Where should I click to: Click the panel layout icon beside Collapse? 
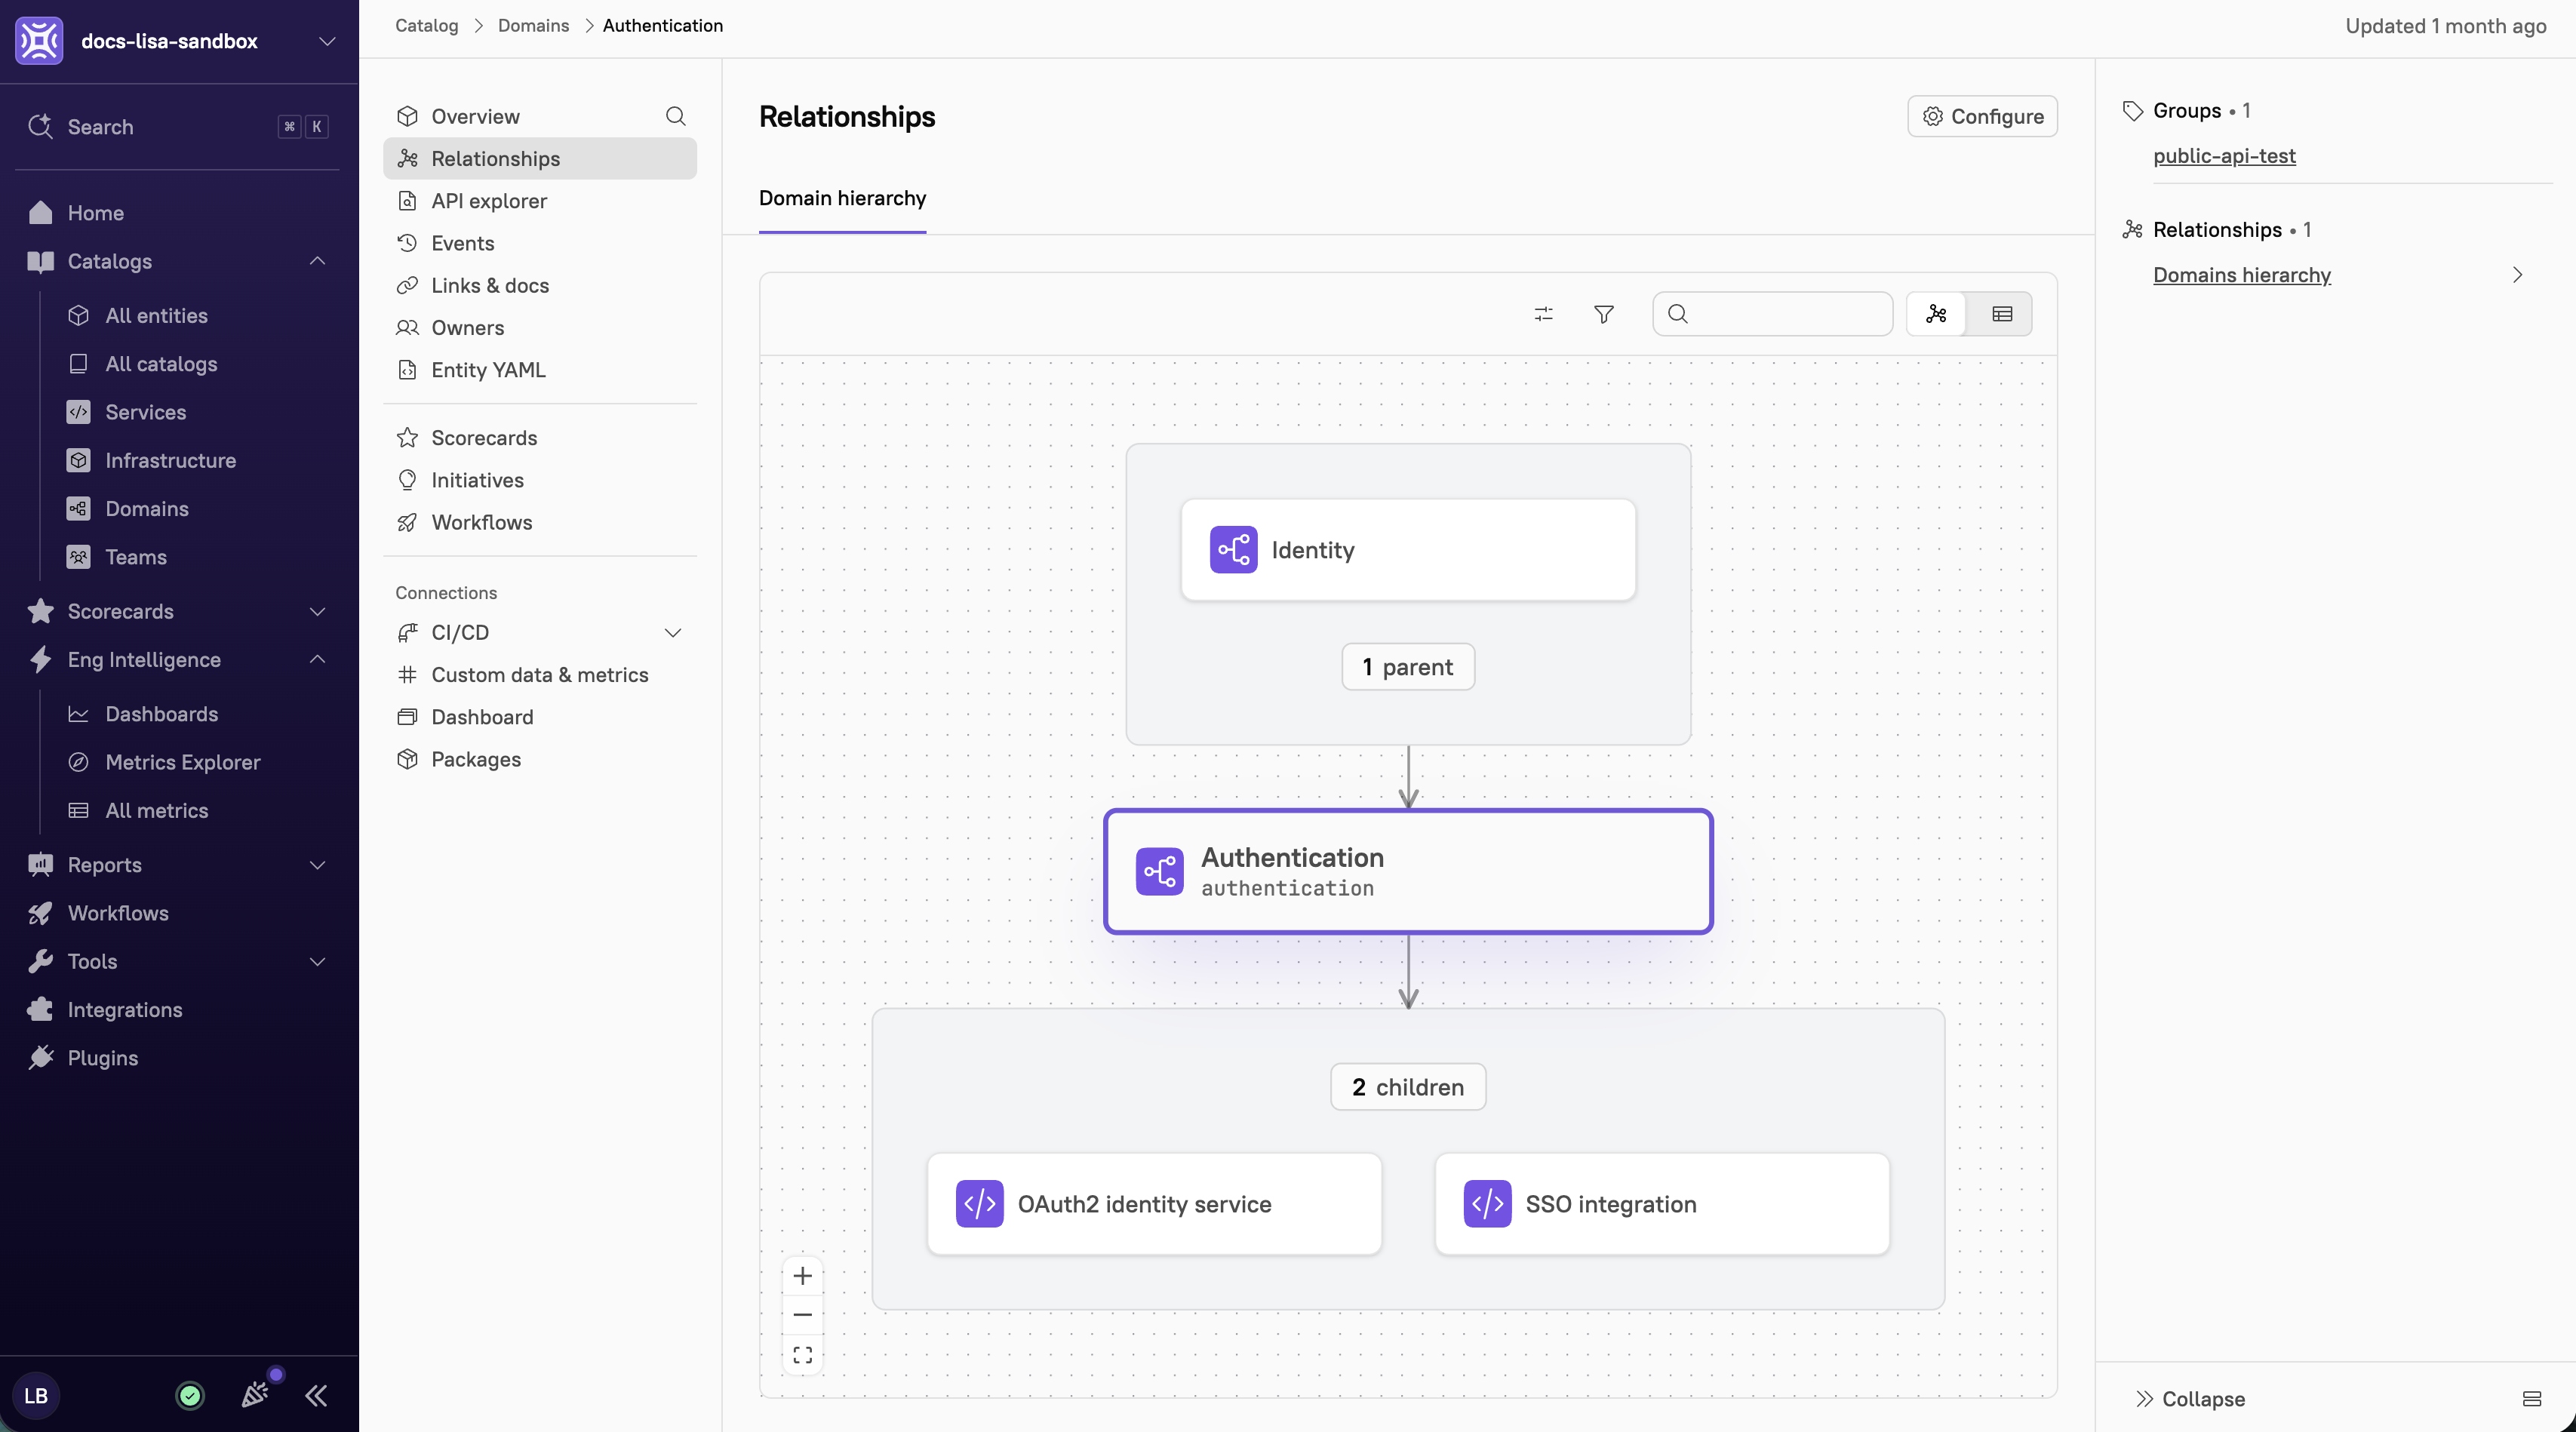(x=2531, y=1399)
